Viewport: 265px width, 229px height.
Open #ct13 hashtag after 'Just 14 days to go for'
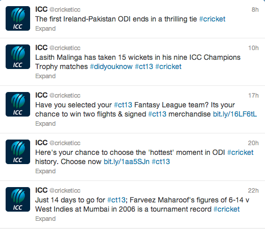tap(116, 200)
